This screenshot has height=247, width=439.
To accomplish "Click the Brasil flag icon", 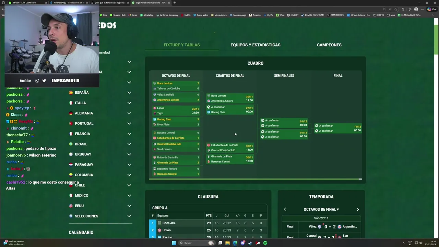I will 71,144.
